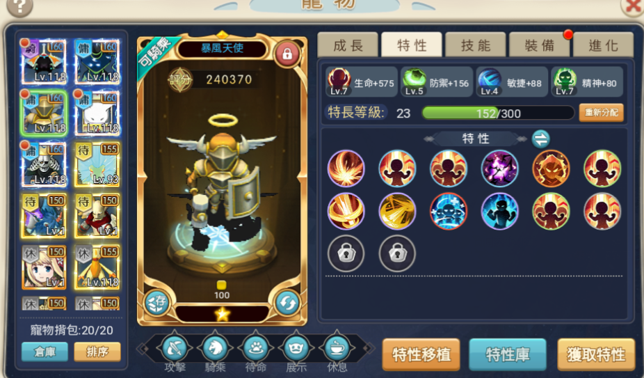The image size is (644, 378).
Task: Click the 特性移植 button
Action: click(421, 354)
